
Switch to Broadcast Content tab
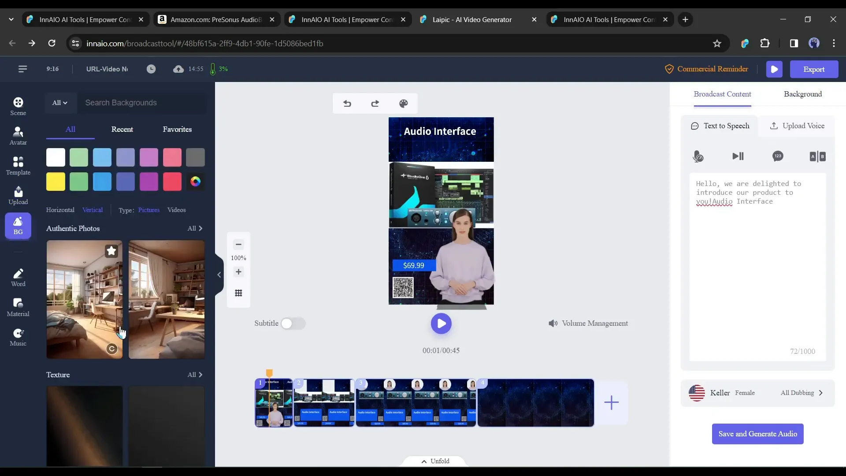[722, 94]
